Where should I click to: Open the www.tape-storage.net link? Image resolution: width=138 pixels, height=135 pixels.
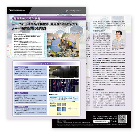pos(105,118)
